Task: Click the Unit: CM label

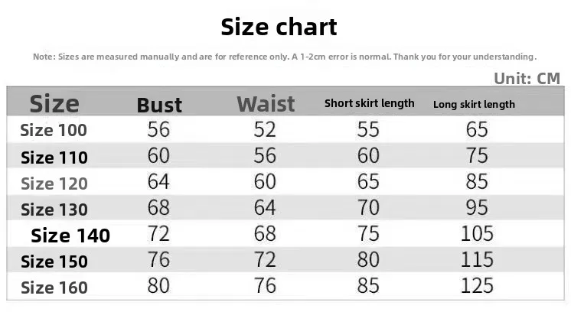Action: point(527,79)
